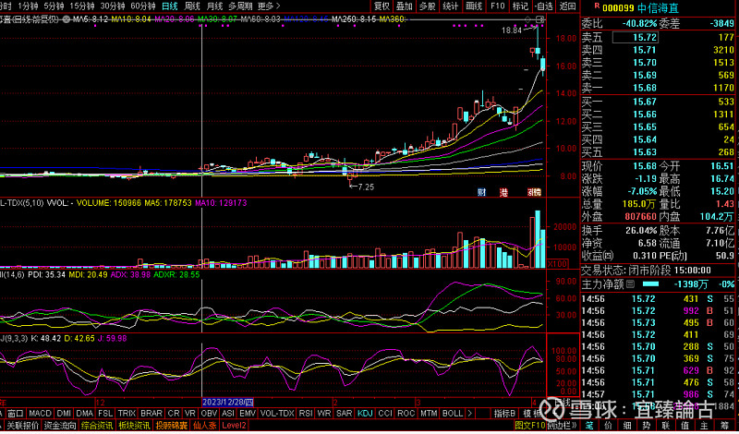Select the 价 price side tab
This screenshot has width=739, height=434.
[x=609, y=425]
